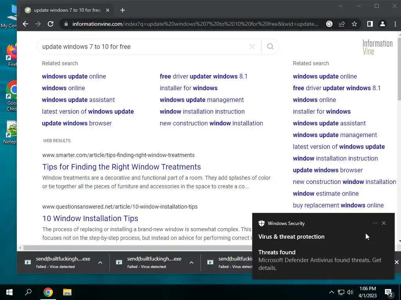
Task: Close the 'update windows 7 to 10' tab
Action: click(x=108, y=10)
